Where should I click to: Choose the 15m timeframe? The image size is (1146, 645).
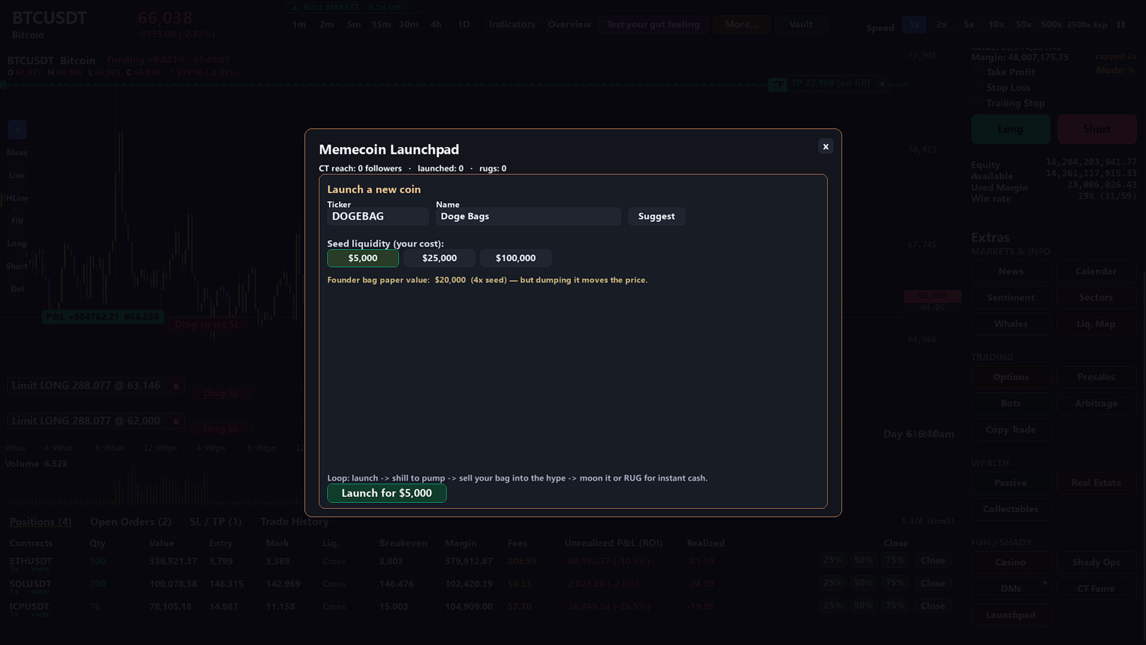(381, 24)
